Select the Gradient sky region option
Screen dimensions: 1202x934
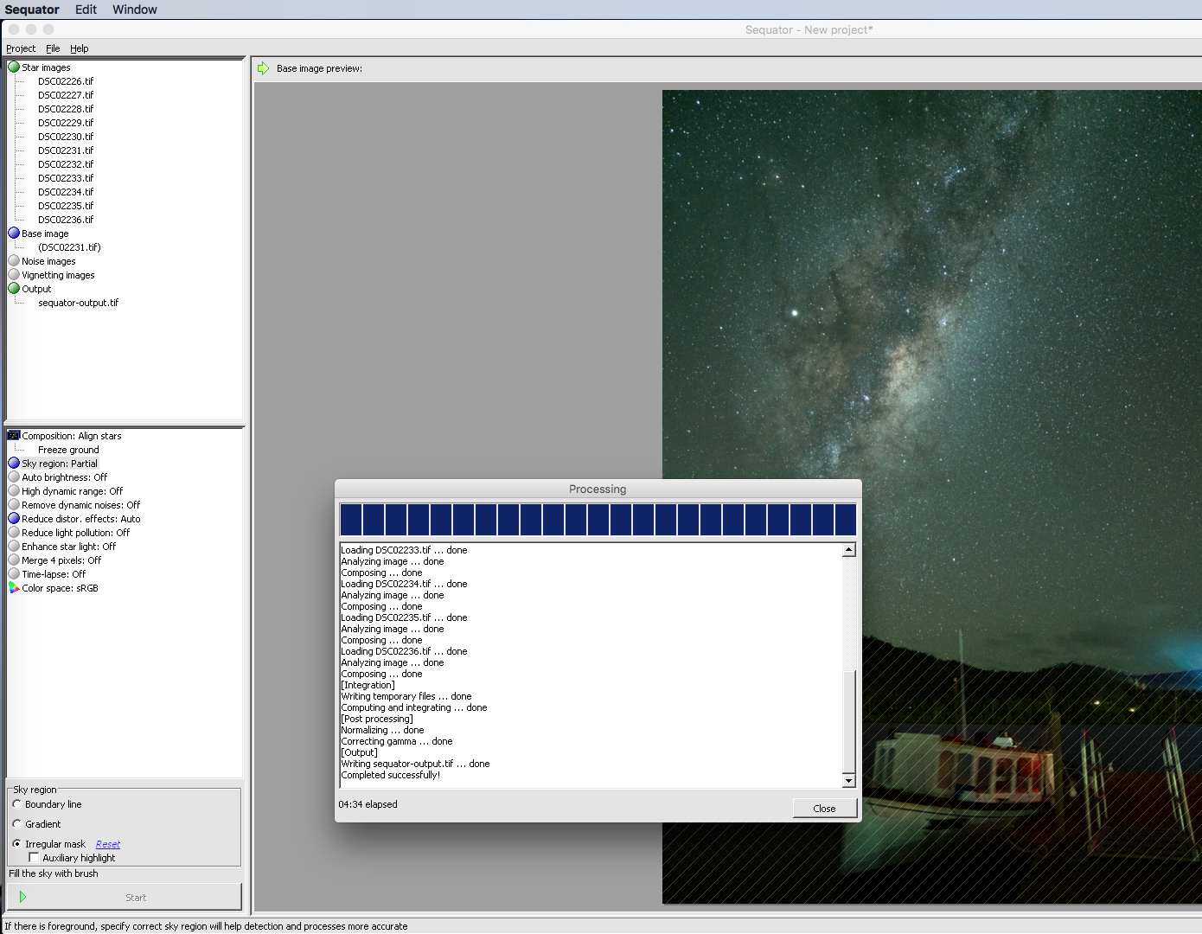pos(16,823)
